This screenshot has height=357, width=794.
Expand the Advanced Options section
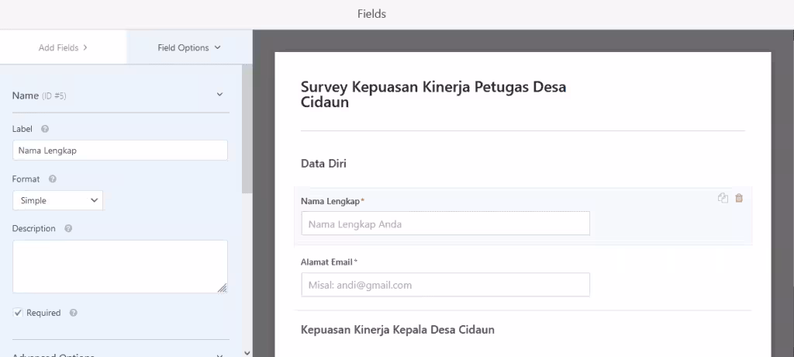click(x=219, y=355)
